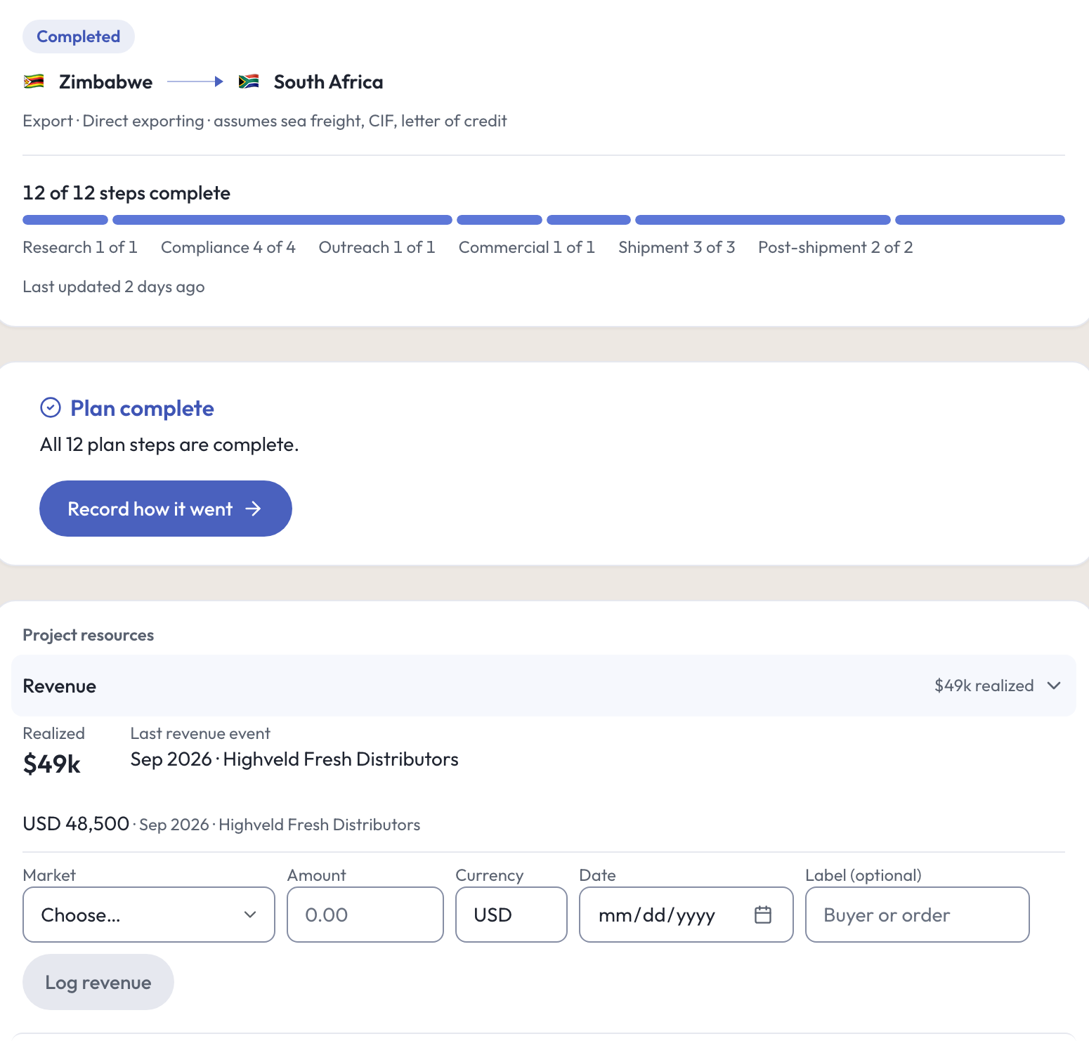Click the "Outreach 1 of 1" label
Screen dimensions: 1089x1041
coord(377,247)
